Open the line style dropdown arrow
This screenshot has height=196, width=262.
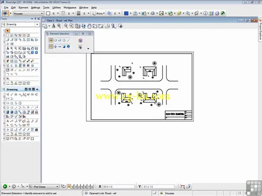73,13
